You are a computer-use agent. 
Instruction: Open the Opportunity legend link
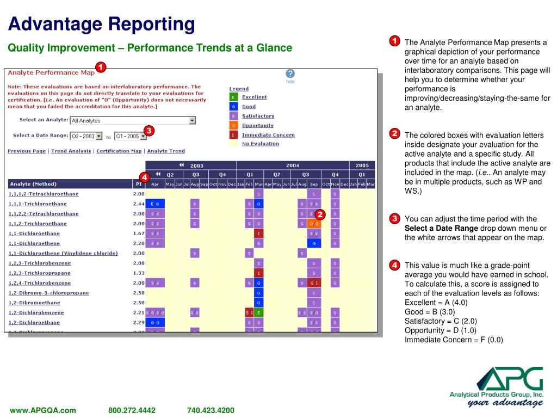click(258, 126)
